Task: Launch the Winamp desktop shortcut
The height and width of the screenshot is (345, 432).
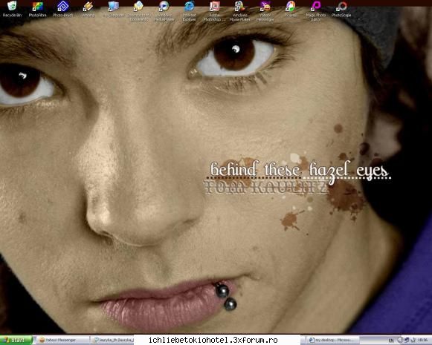Action: click(x=88, y=9)
